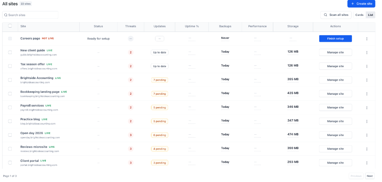Click the 7 pending badge for Bookkeeping landing page
This screenshot has height=182, width=382.
[159, 94]
